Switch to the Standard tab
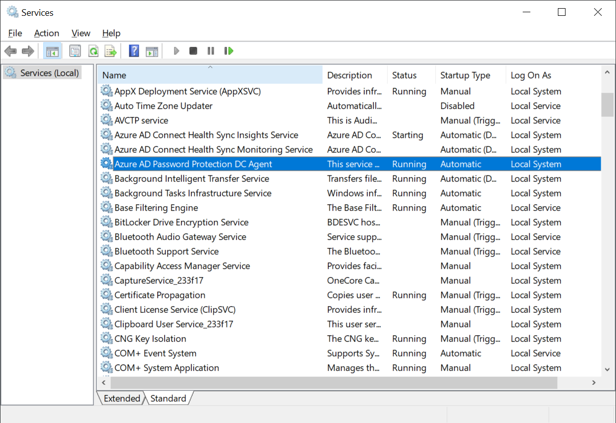Image resolution: width=616 pixels, height=423 pixels. (168, 399)
